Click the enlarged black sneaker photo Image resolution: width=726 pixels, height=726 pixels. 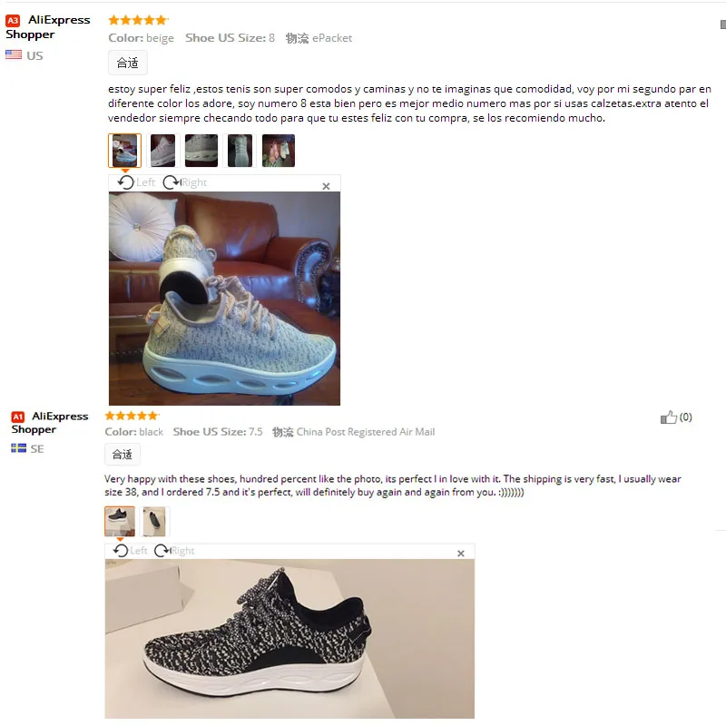(x=289, y=639)
